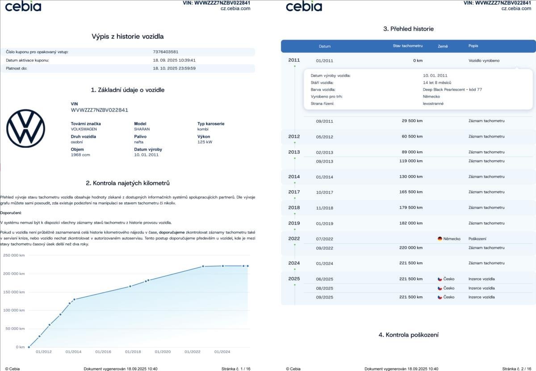Click the Czech flag in the 08/2025 row
This screenshot has width=536, height=371.
tap(440, 288)
